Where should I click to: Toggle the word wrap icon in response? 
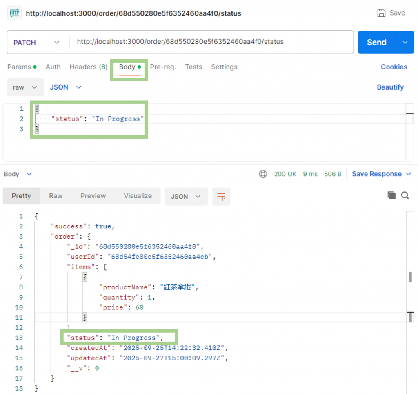221,197
